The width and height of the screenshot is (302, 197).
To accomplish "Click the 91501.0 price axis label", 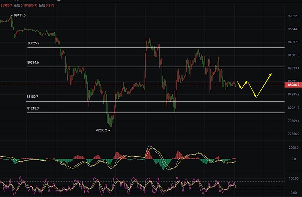I will point(294,55).
